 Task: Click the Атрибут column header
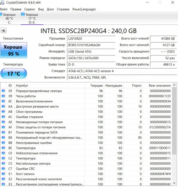tap(50, 86)
